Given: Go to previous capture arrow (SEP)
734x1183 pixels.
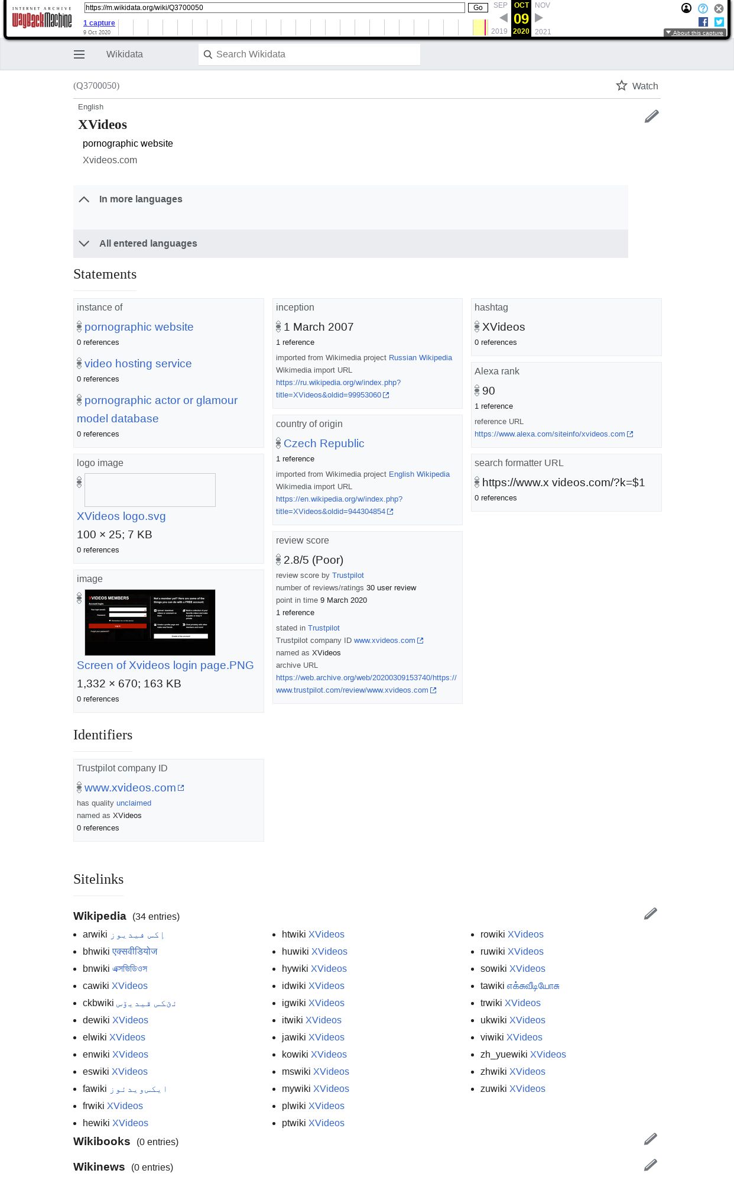Looking at the screenshot, I should click(504, 18).
